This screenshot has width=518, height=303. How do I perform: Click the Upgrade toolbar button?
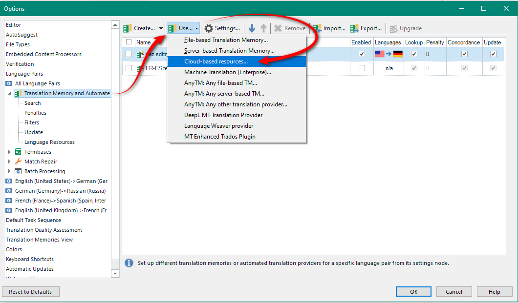(x=406, y=28)
